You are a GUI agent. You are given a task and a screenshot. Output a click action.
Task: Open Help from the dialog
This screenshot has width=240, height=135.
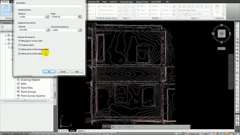click(77, 72)
